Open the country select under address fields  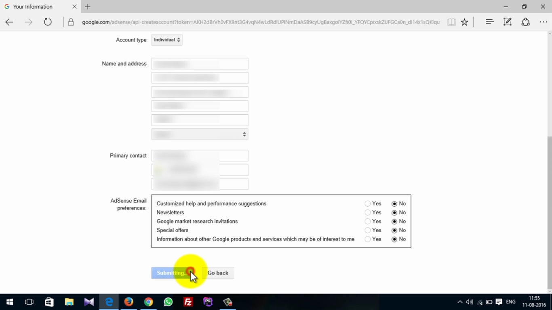coord(200,134)
